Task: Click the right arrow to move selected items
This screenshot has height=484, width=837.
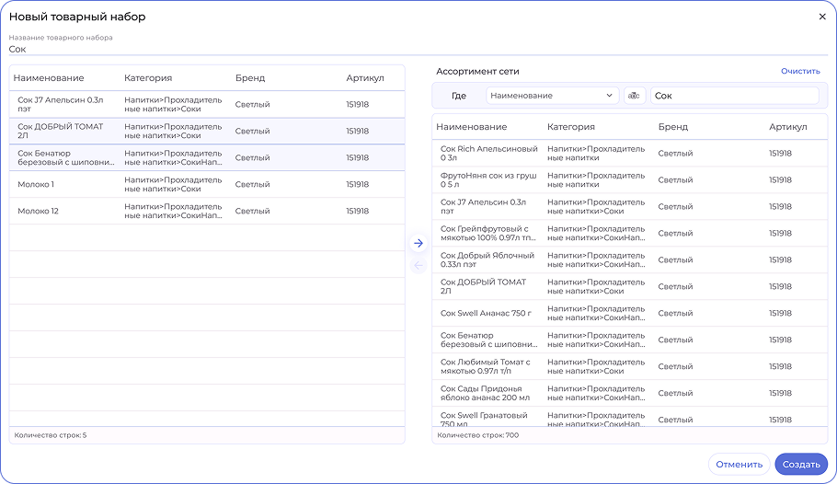Action: point(418,244)
